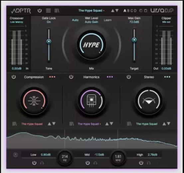The image size is (184, 173).
Task: Click the Tone slider handle
Action: pyautogui.click(x=49, y=42)
